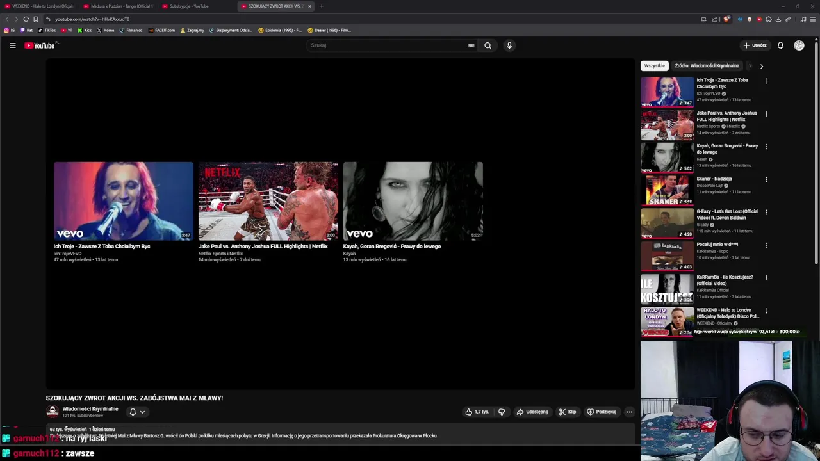This screenshot has width=820, height=461.
Task: Go forward in browser history
Action: click(x=16, y=19)
